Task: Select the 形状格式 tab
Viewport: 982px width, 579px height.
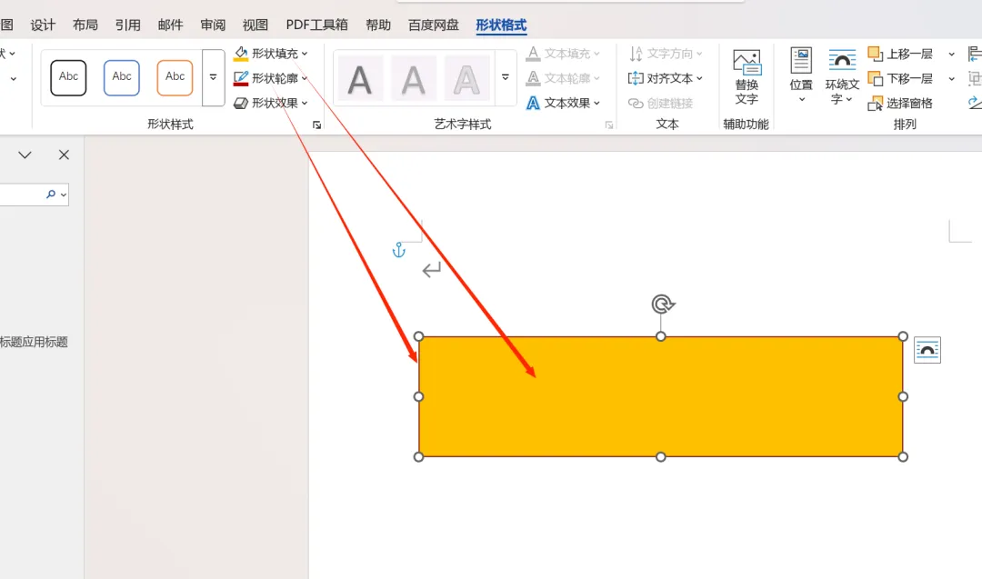Action: point(501,25)
